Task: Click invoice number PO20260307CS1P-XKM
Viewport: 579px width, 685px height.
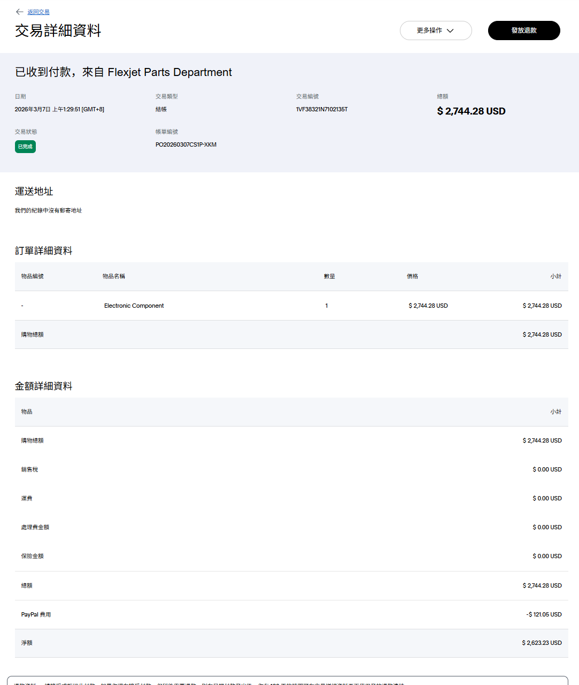Action: pyautogui.click(x=186, y=144)
